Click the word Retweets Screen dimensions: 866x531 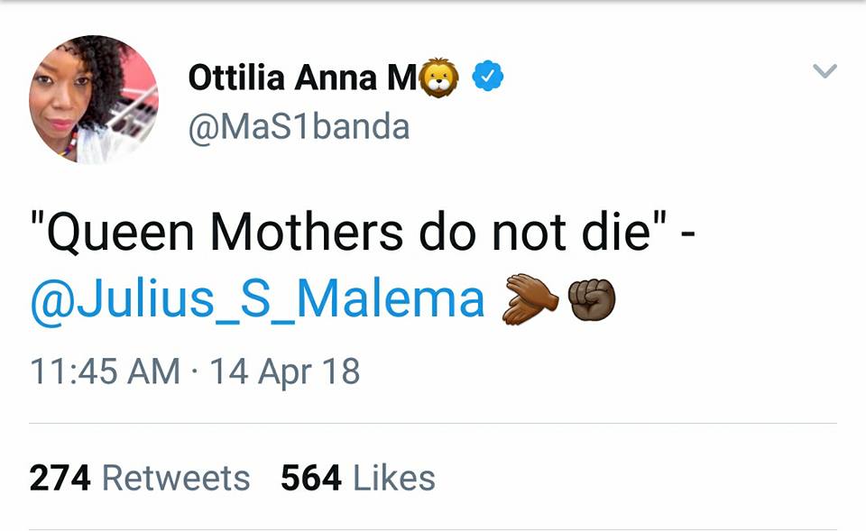pos(176,478)
